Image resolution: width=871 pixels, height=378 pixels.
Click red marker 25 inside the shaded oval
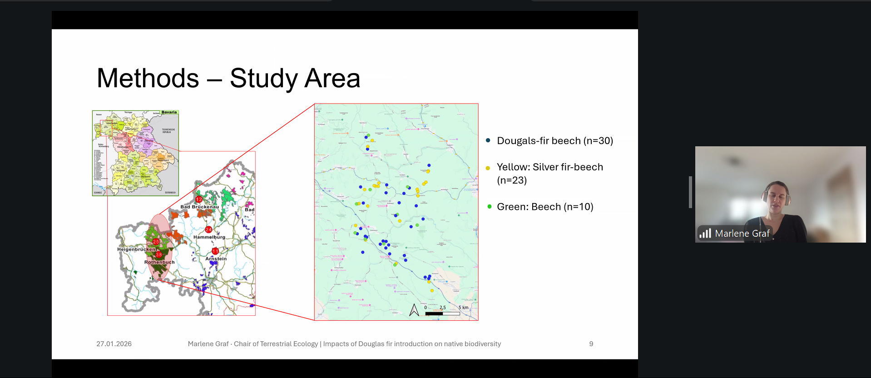click(x=156, y=242)
